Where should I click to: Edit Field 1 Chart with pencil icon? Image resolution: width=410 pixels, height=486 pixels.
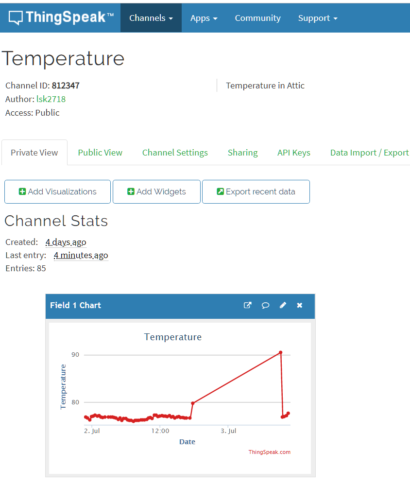click(x=283, y=305)
